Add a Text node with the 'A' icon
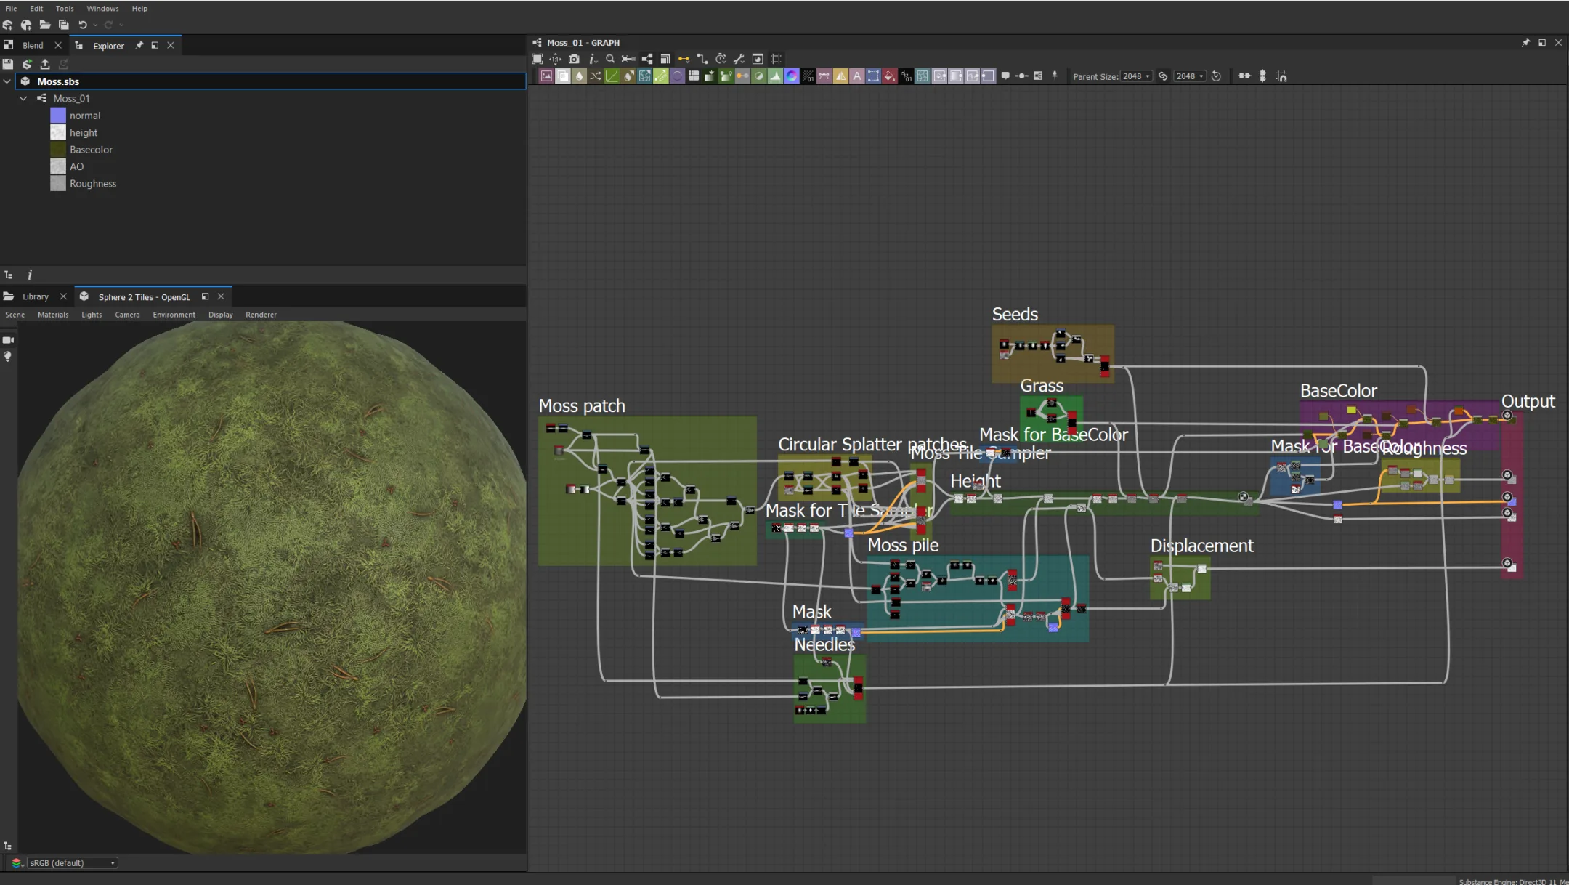Viewport: 1569px width, 885px height. point(857,76)
